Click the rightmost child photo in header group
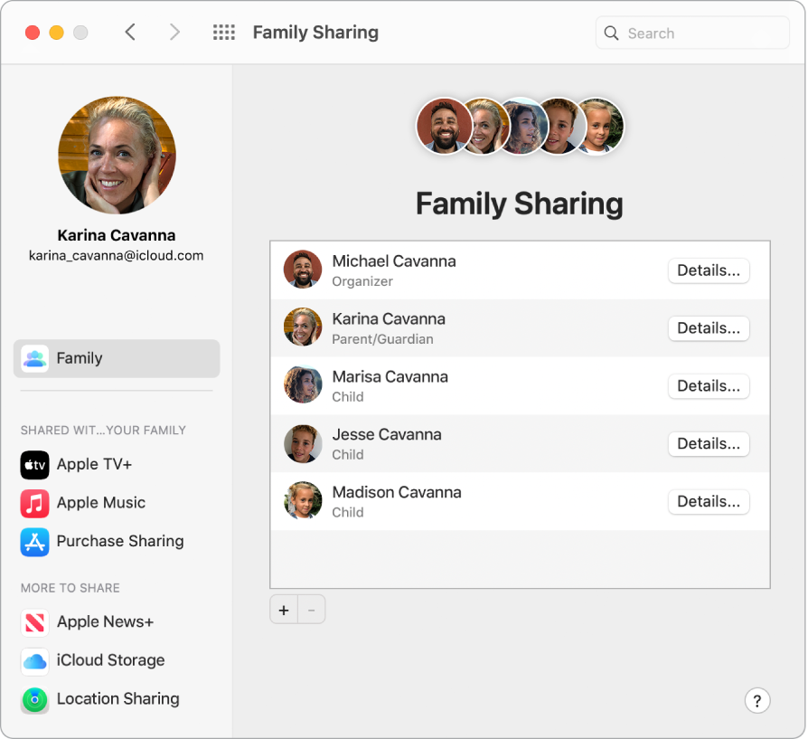Image resolution: width=808 pixels, height=739 pixels. (x=601, y=126)
